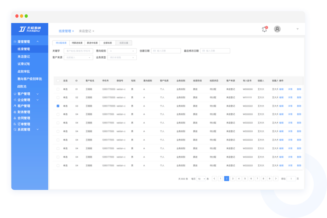Click the notification bell icon
This screenshot has height=218, width=327.
[x=264, y=29]
